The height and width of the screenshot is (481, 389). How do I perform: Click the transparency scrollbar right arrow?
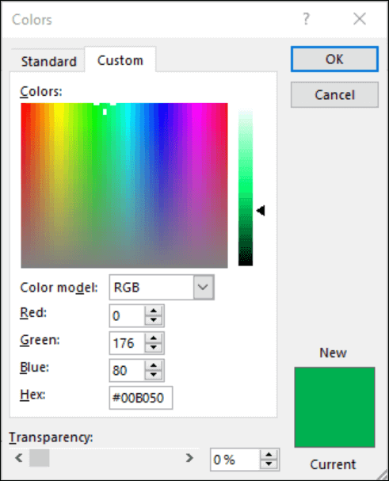pyautogui.click(x=189, y=458)
